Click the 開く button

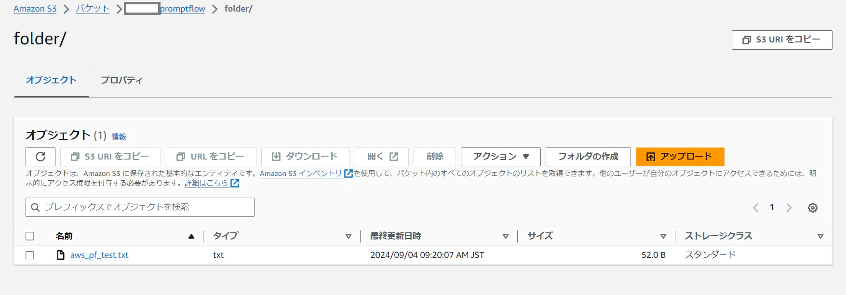[x=382, y=157]
